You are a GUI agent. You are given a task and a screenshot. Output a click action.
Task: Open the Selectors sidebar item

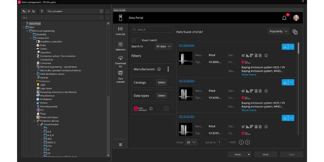[x=121, y=46]
